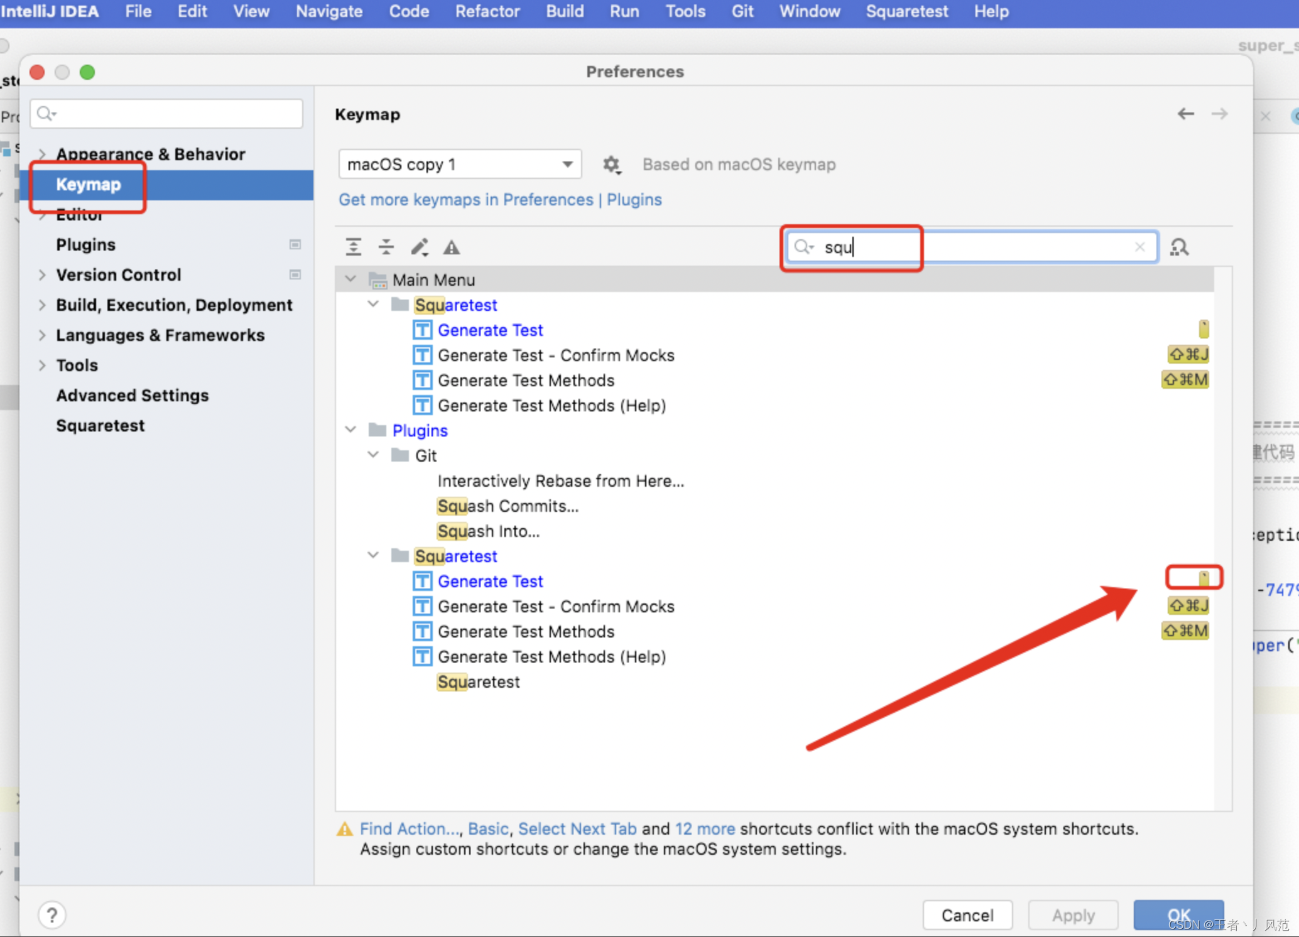The width and height of the screenshot is (1299, 937).
Task: Collapse Squaretest folder under Plugins
Action: [x=373, y=556]
